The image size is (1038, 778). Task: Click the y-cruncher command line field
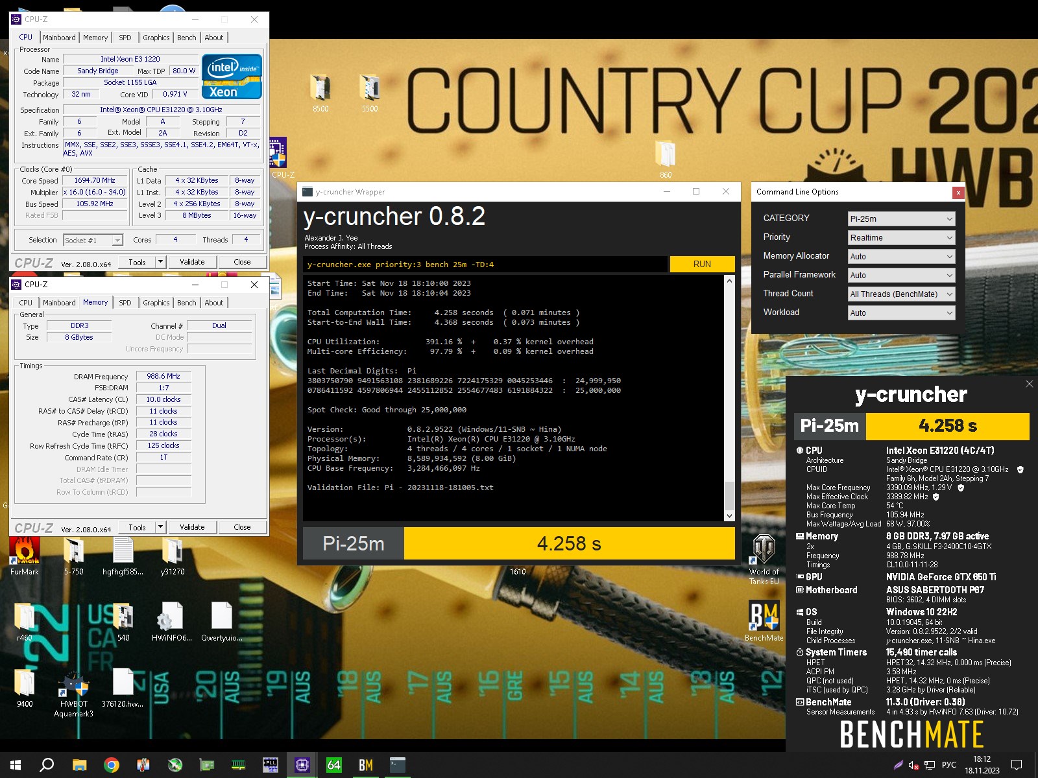pyautogui.click(x=485, y=264)
